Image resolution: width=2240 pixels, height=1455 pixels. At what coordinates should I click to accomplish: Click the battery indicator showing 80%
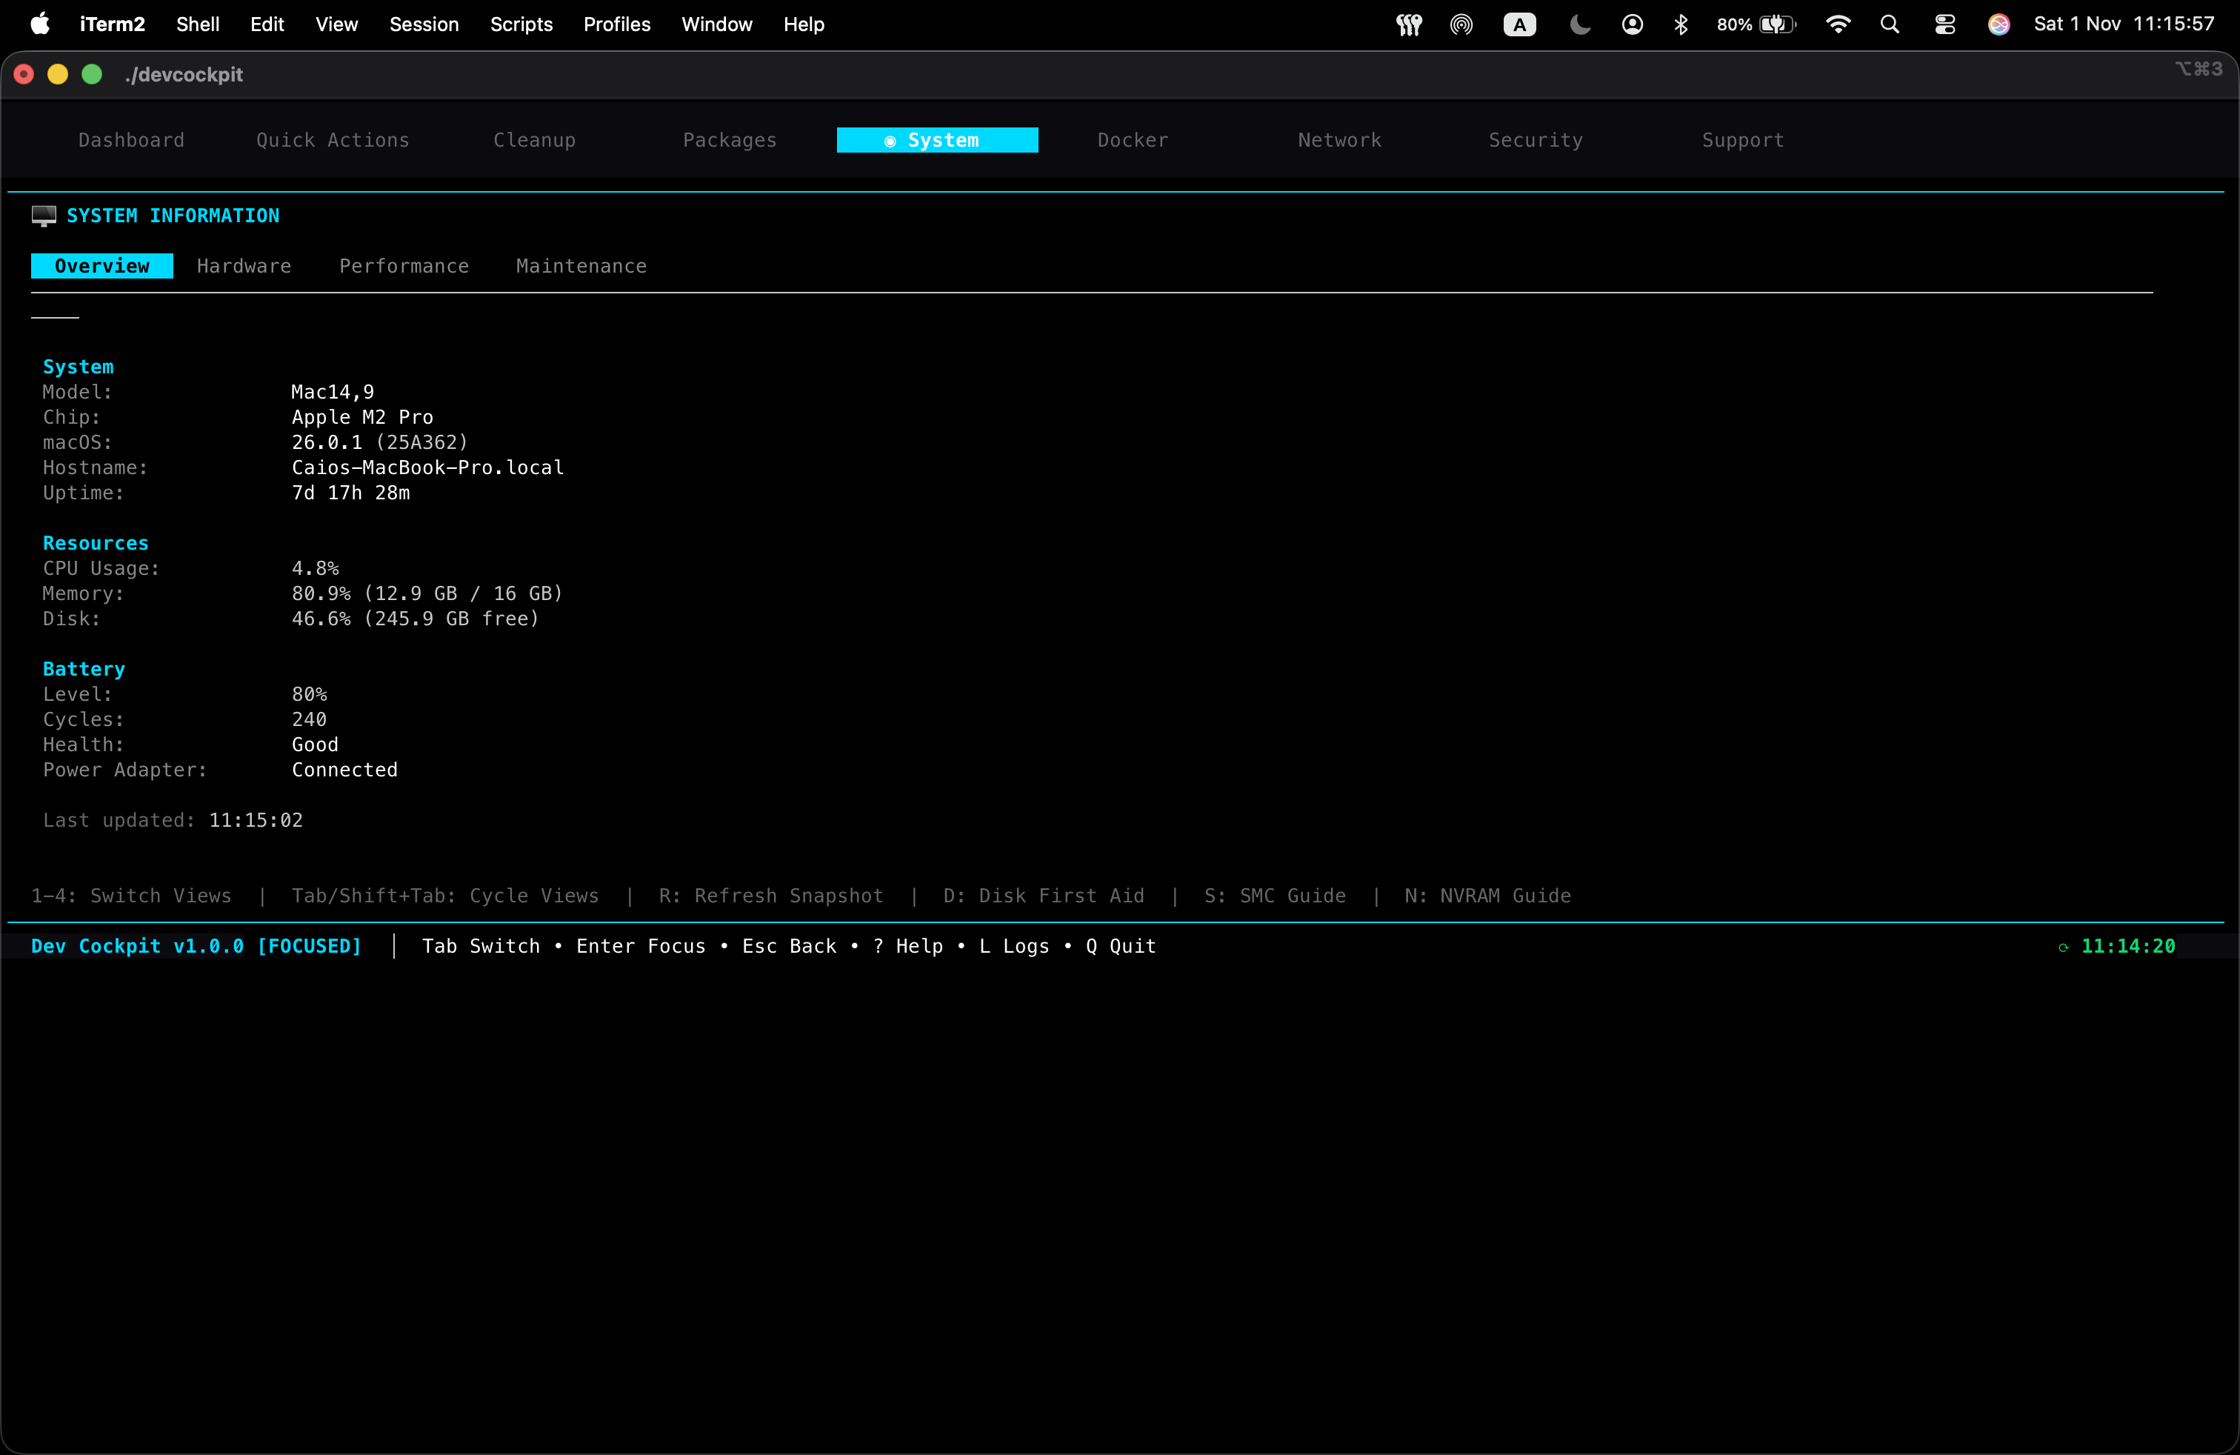point(1757,24)
